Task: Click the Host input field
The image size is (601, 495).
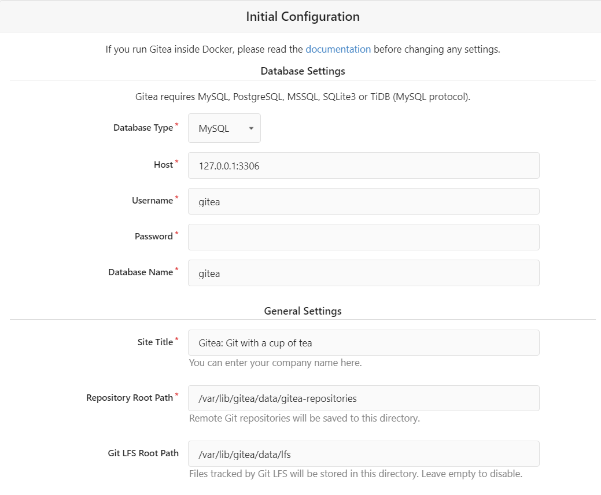Action: point(363,165)
